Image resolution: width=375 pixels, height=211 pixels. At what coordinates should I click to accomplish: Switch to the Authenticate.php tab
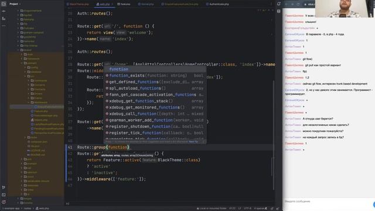click(217, 4)
